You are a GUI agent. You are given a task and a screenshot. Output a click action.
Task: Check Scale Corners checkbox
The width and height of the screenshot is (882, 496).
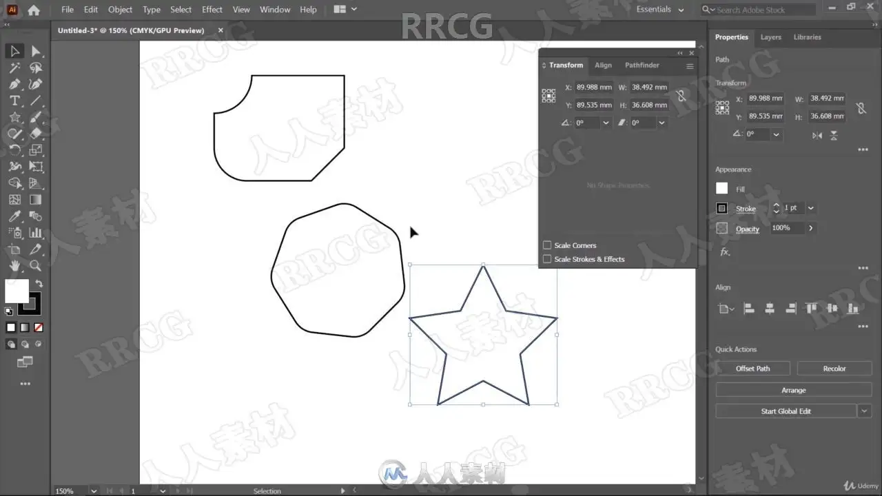click(x=547, y=245)
